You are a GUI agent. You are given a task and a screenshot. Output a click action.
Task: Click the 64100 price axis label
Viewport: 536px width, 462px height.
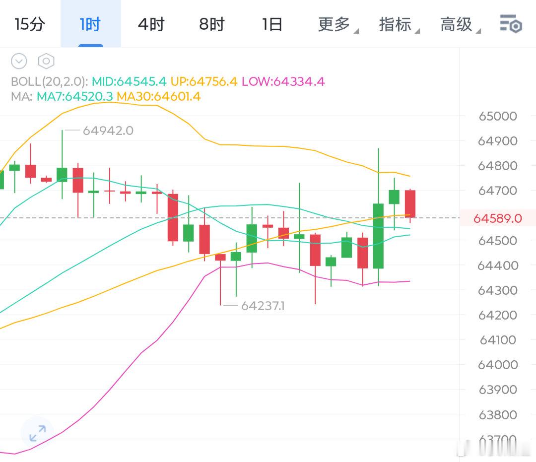pyautogui.click(x=498, y=340)
